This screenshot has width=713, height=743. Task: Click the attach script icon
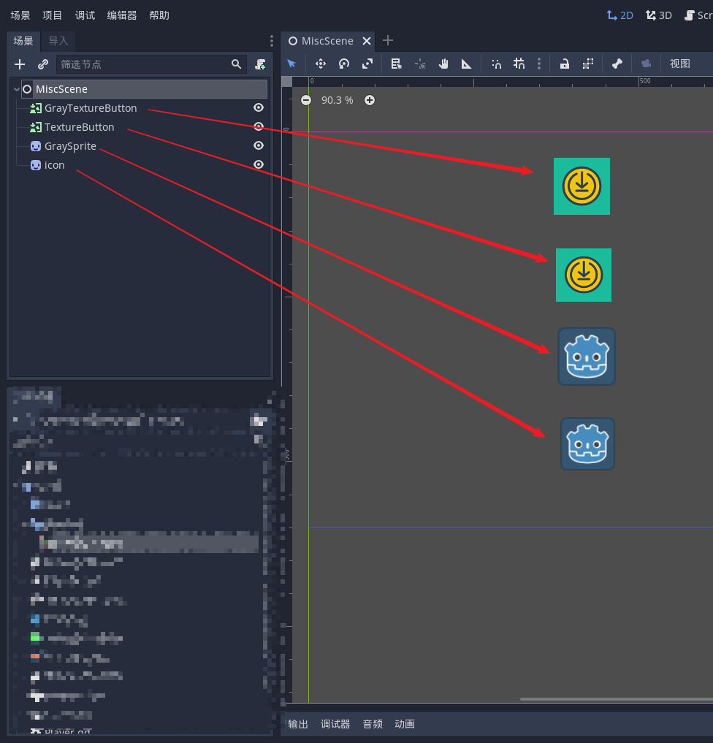pyautogui.click(x=260, y=64)
